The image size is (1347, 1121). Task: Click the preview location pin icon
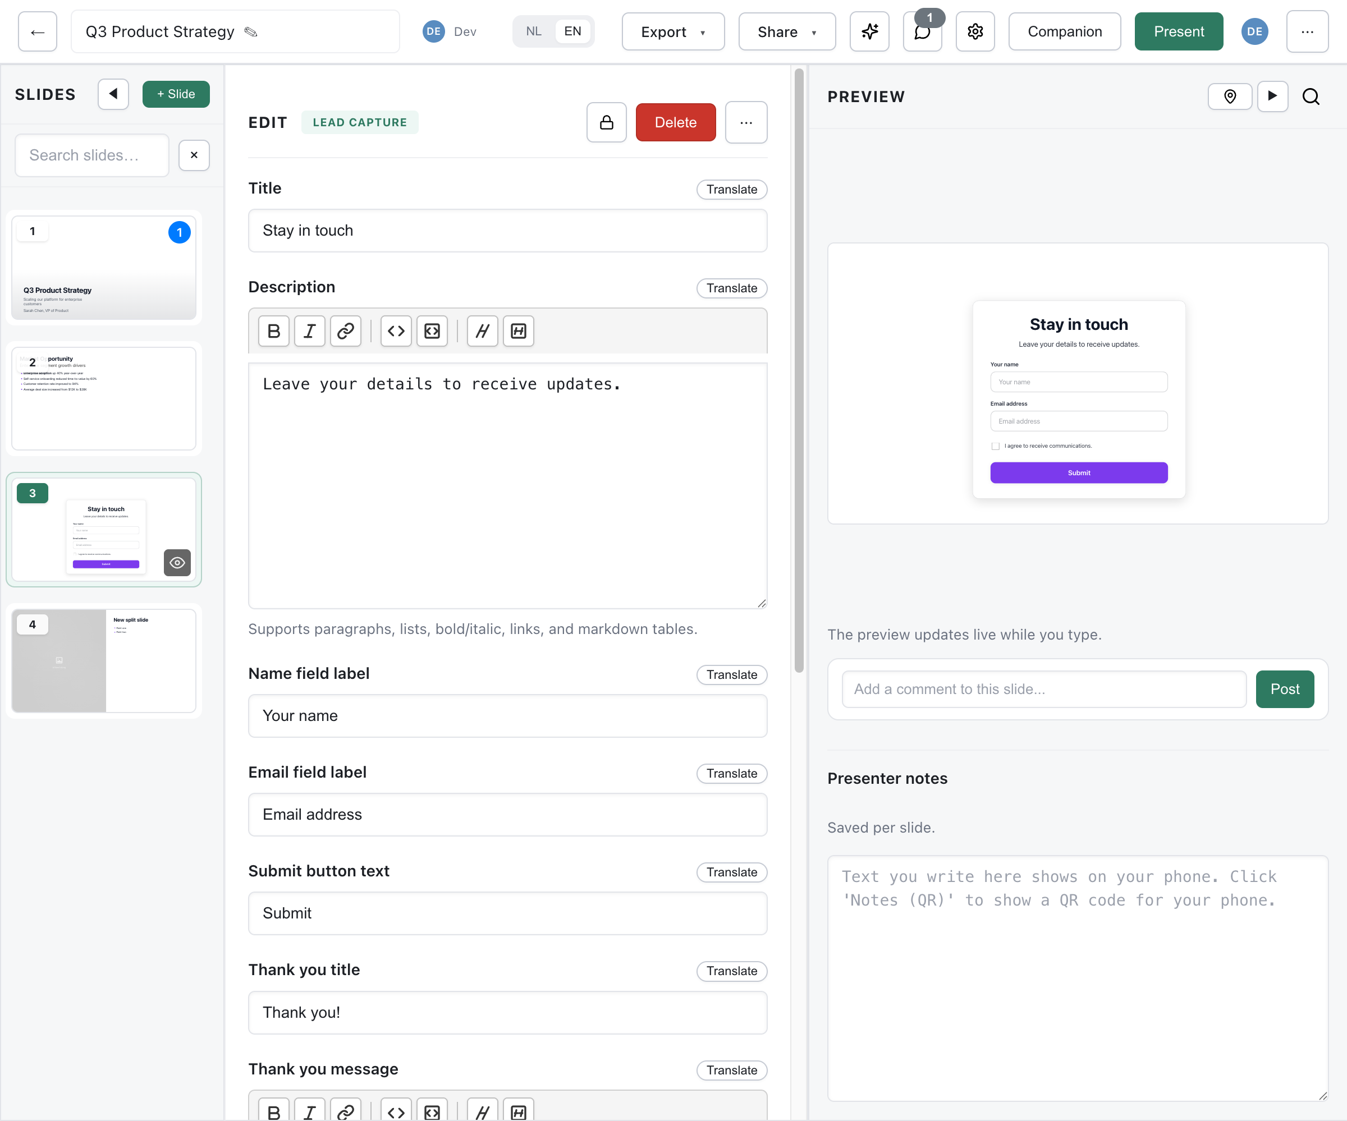coord(1230,96)
